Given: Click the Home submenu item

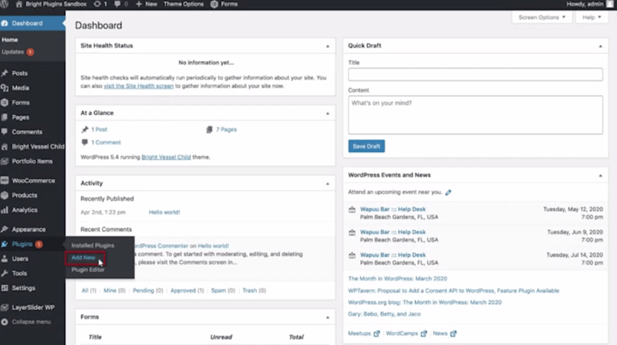Looking at the screenshot, I should 9,40.
